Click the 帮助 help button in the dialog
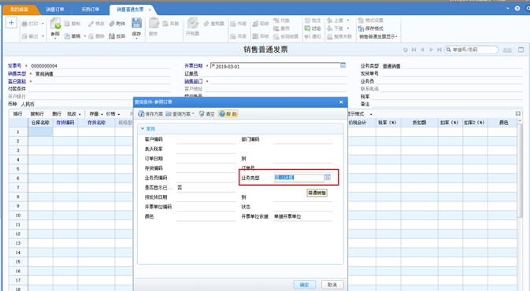Screen dimensions: 530x291 pyautogui.click(x=228, y=114)
